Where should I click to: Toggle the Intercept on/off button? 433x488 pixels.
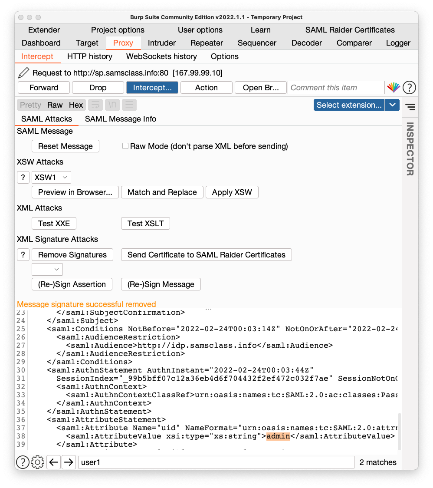[x=152, y=87]
